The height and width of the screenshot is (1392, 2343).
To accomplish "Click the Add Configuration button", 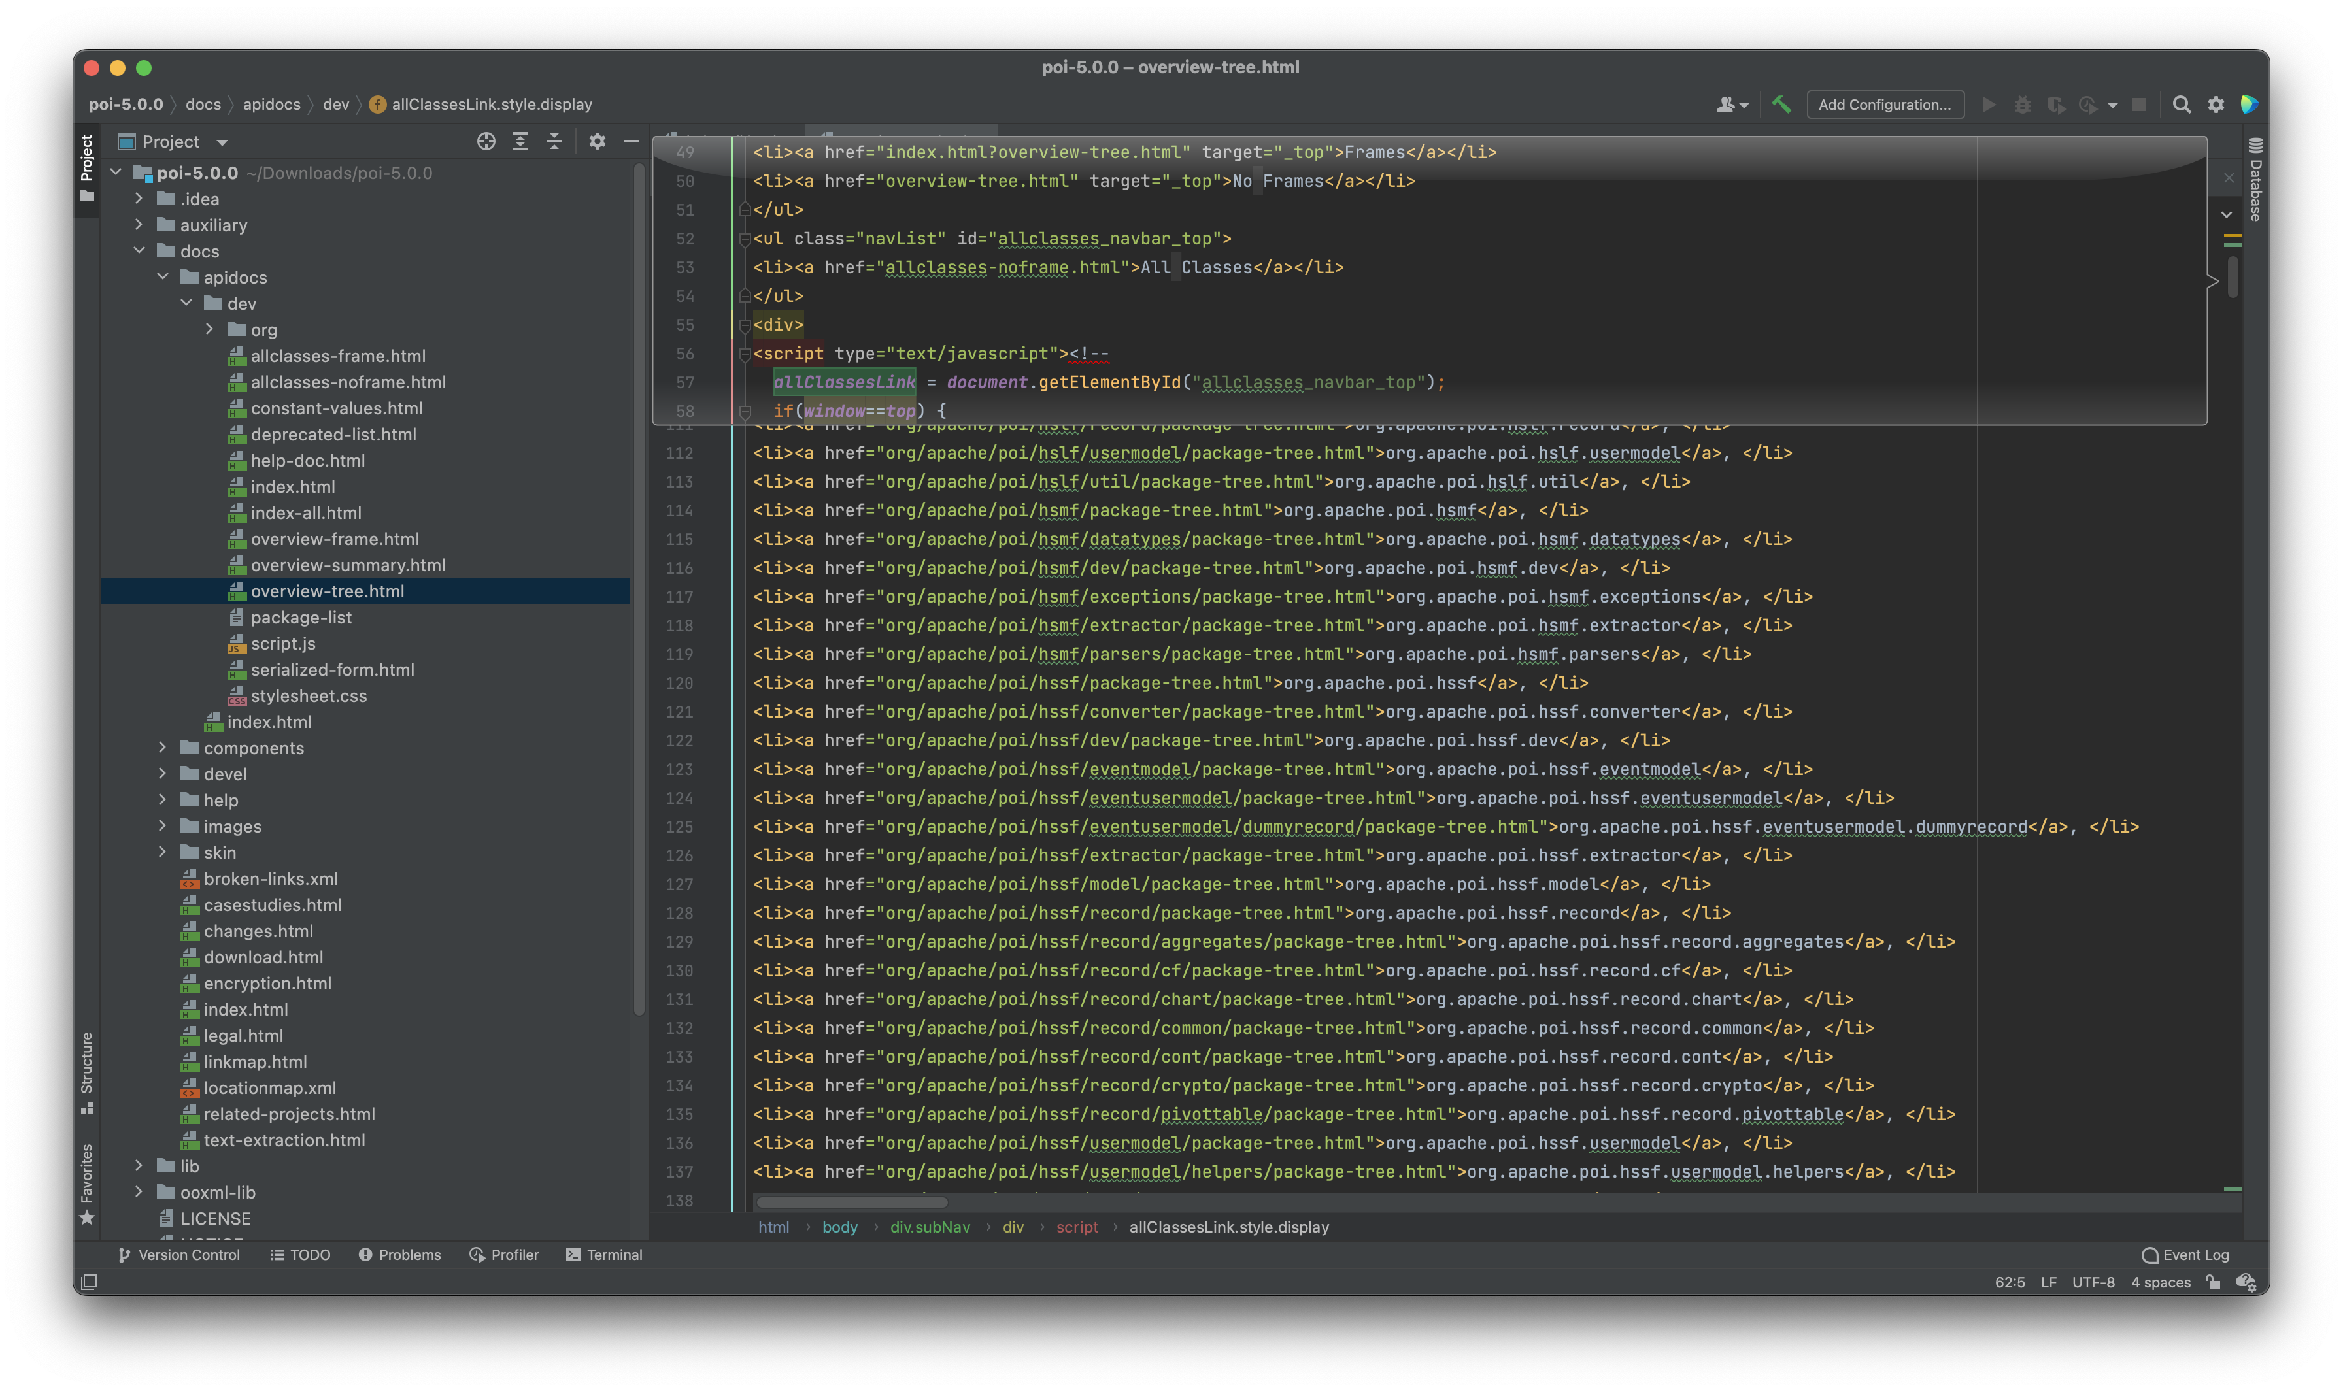I will click(1884, 105).
